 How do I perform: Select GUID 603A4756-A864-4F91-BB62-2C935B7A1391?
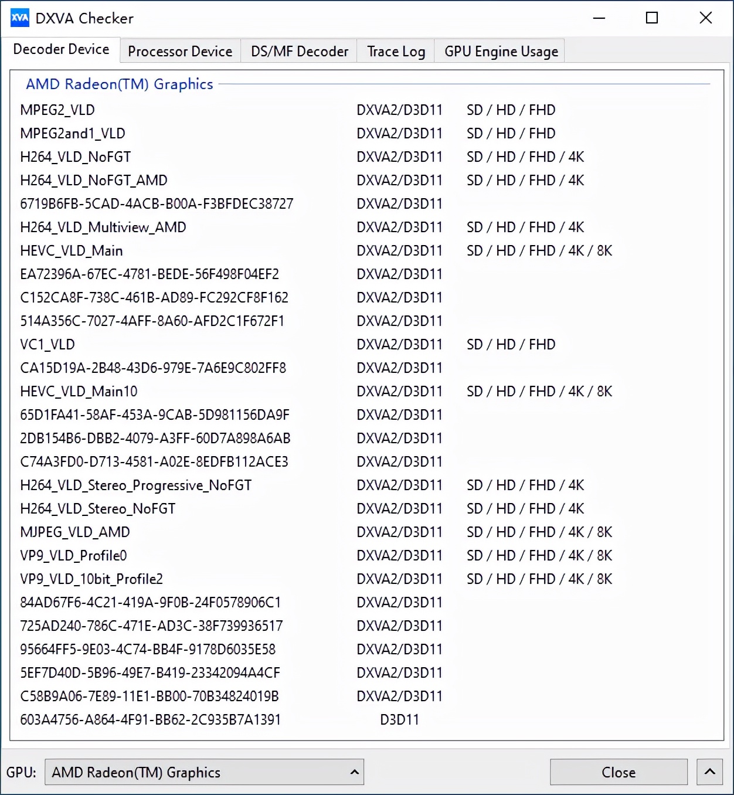(x=151, y=719)
